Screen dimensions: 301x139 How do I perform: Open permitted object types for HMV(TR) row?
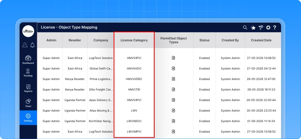[173, 89]
